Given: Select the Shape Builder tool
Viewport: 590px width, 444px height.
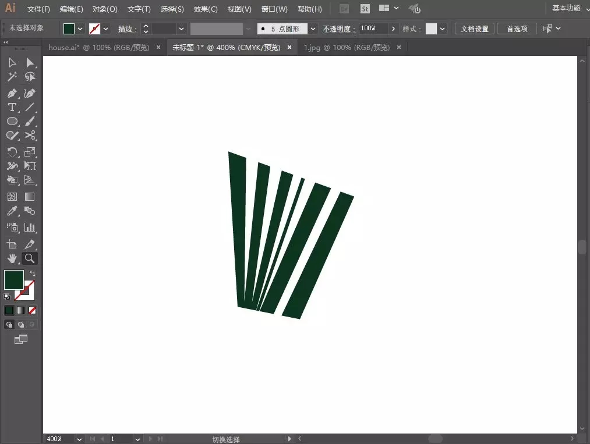Looking at the screenshot, I should coord(12,180).
